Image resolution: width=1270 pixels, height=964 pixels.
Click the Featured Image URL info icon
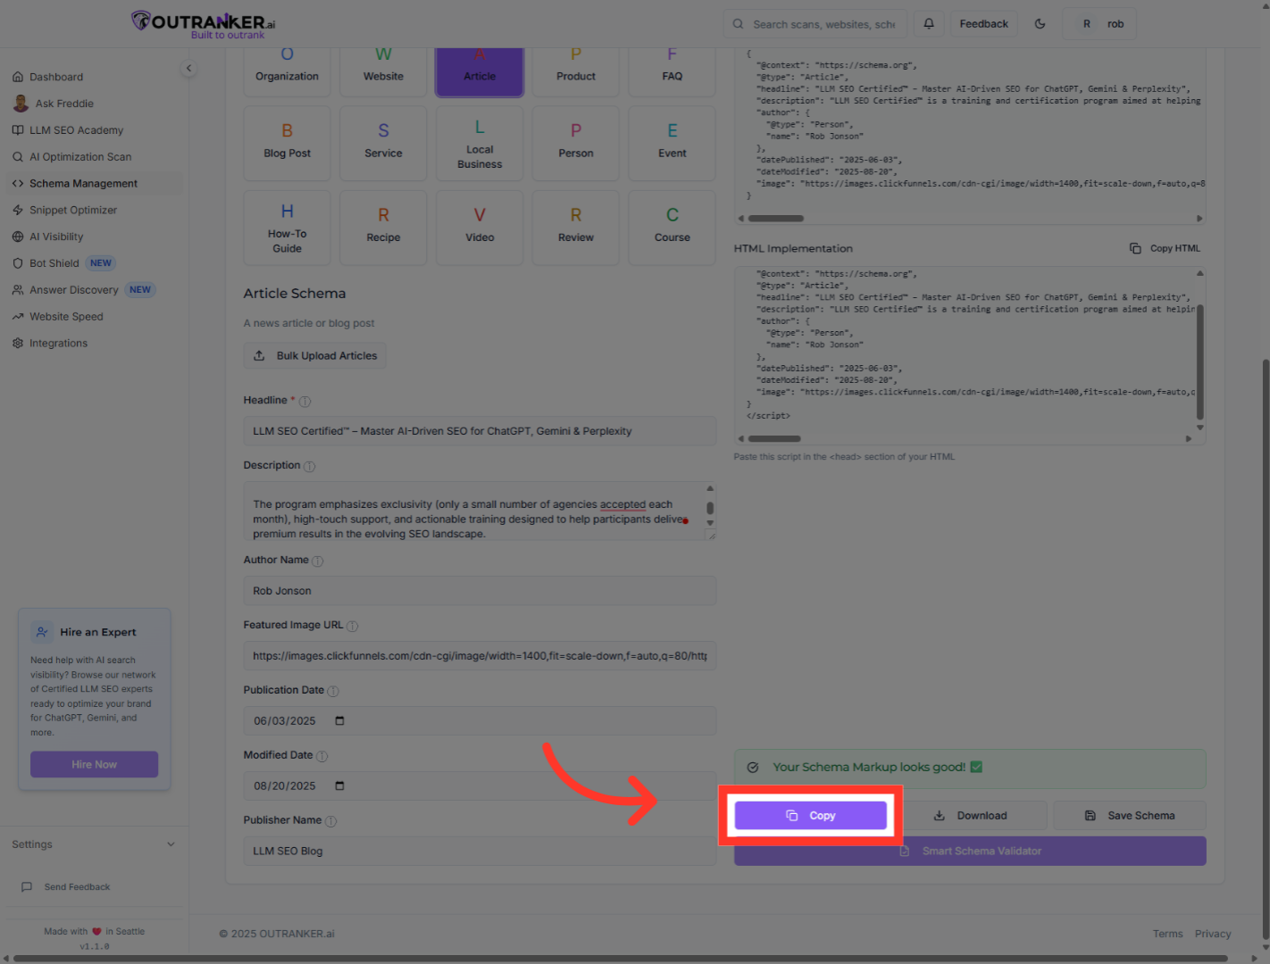(x=352, y=627)
